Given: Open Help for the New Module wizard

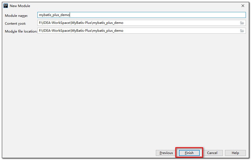Looking at the screenshot, I should click(235, 153).
